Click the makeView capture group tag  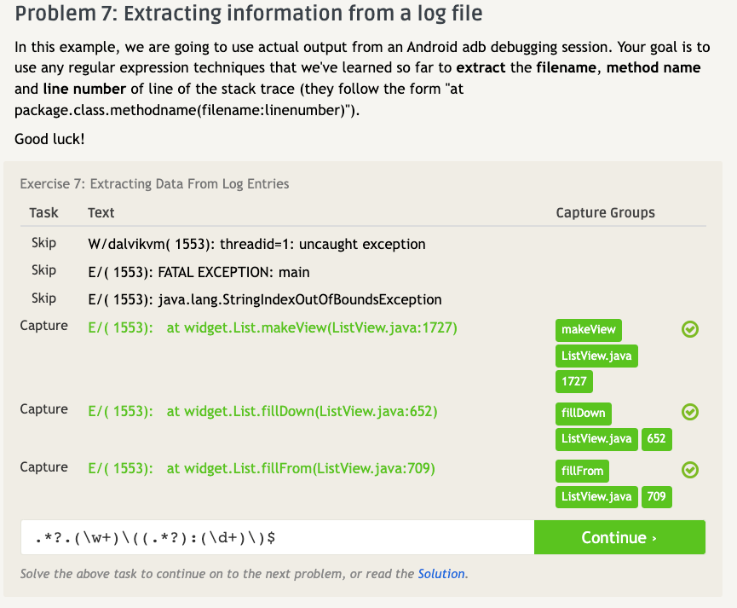[x=588, y=330]
